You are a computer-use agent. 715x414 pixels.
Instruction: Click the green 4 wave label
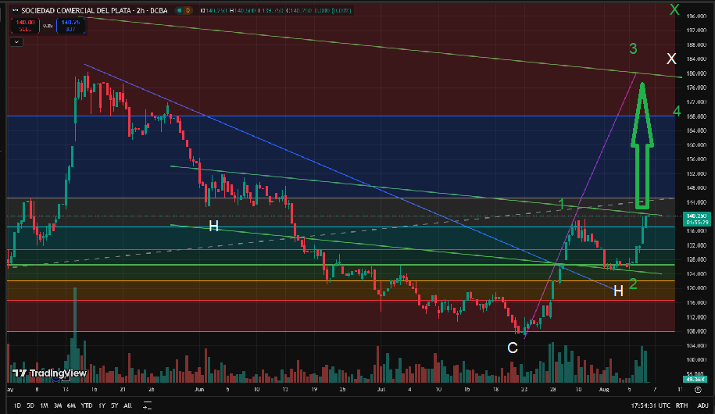[677, 111]
